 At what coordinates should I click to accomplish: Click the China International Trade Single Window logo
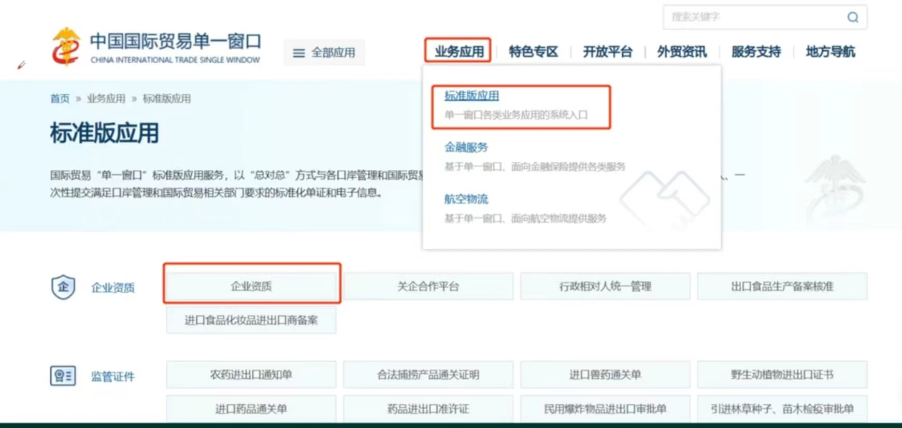(x=155, y=48)
